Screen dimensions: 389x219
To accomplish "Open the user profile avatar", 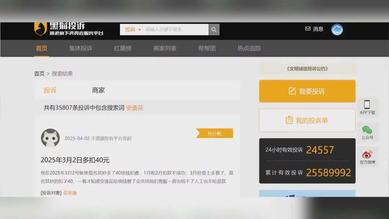I will [337, 30].
